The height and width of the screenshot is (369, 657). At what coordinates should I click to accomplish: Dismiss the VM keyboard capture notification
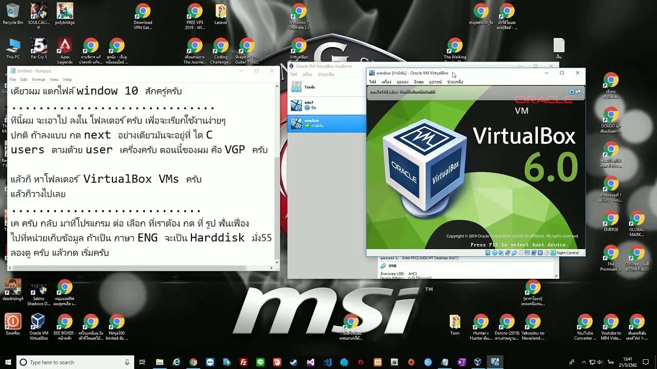tap(572, 92)
